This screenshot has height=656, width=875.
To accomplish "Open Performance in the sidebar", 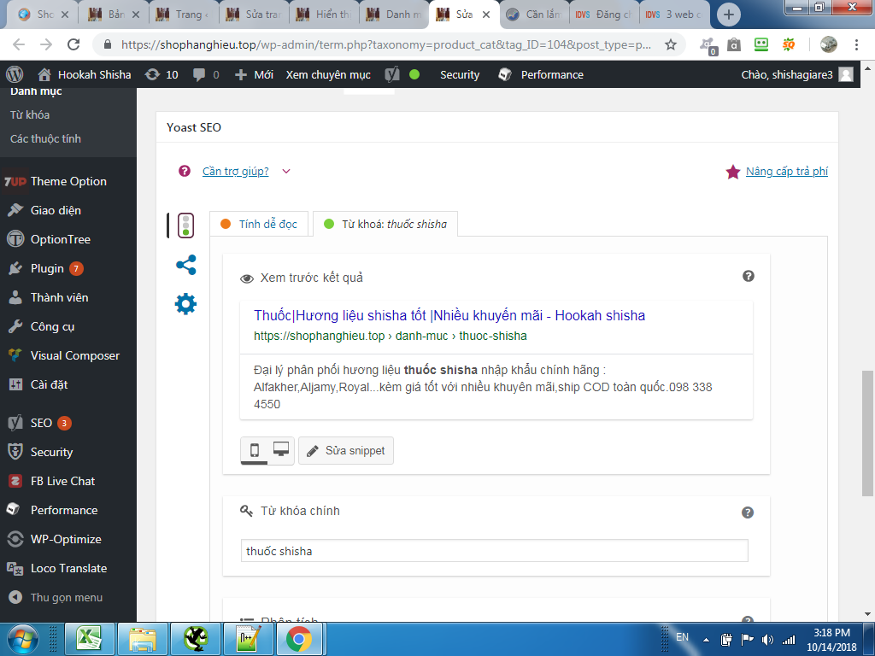I will pyautogui.click(x=68, y=510).
